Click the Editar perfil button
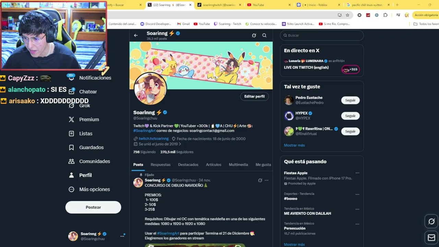 click(x=254, y=96)
